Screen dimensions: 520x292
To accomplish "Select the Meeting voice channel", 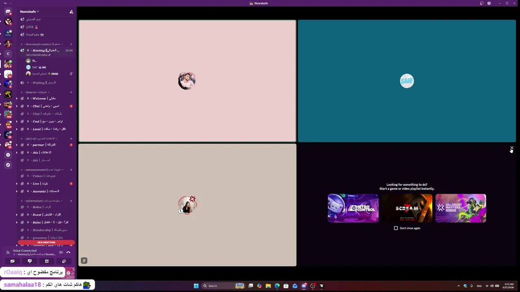I will [x=46, y=50].
